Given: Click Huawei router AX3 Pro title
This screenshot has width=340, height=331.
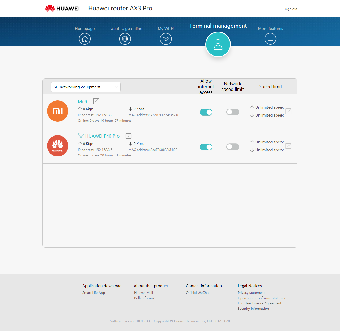Looking at the screenshot, I should (120, 8).
